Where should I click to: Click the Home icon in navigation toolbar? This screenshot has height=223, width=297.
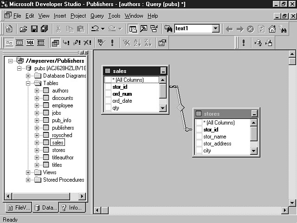(x=272, y=29)
